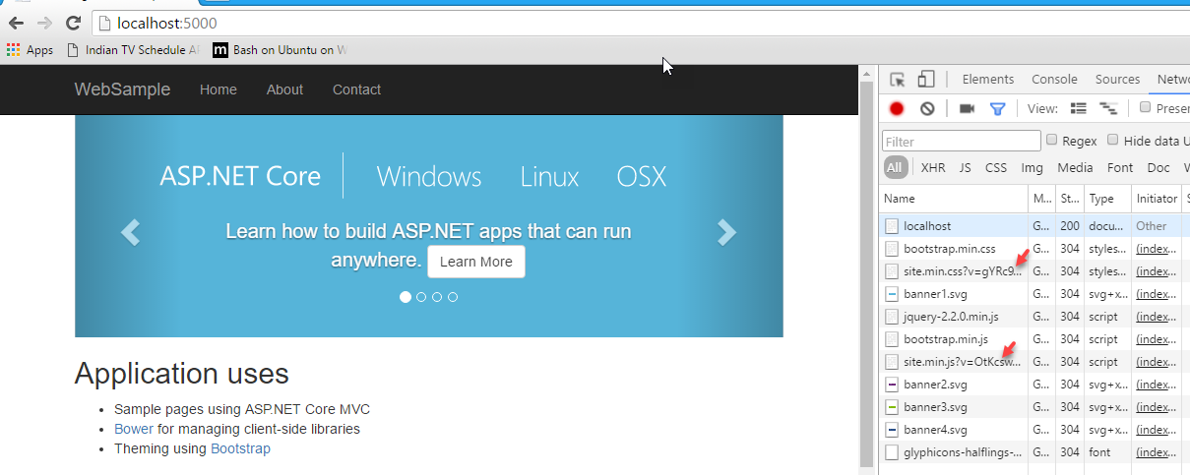Image resolution: width=1190 pixels, height=475 pixels.
Task: Go to next carousel slide
Action: 726,232
